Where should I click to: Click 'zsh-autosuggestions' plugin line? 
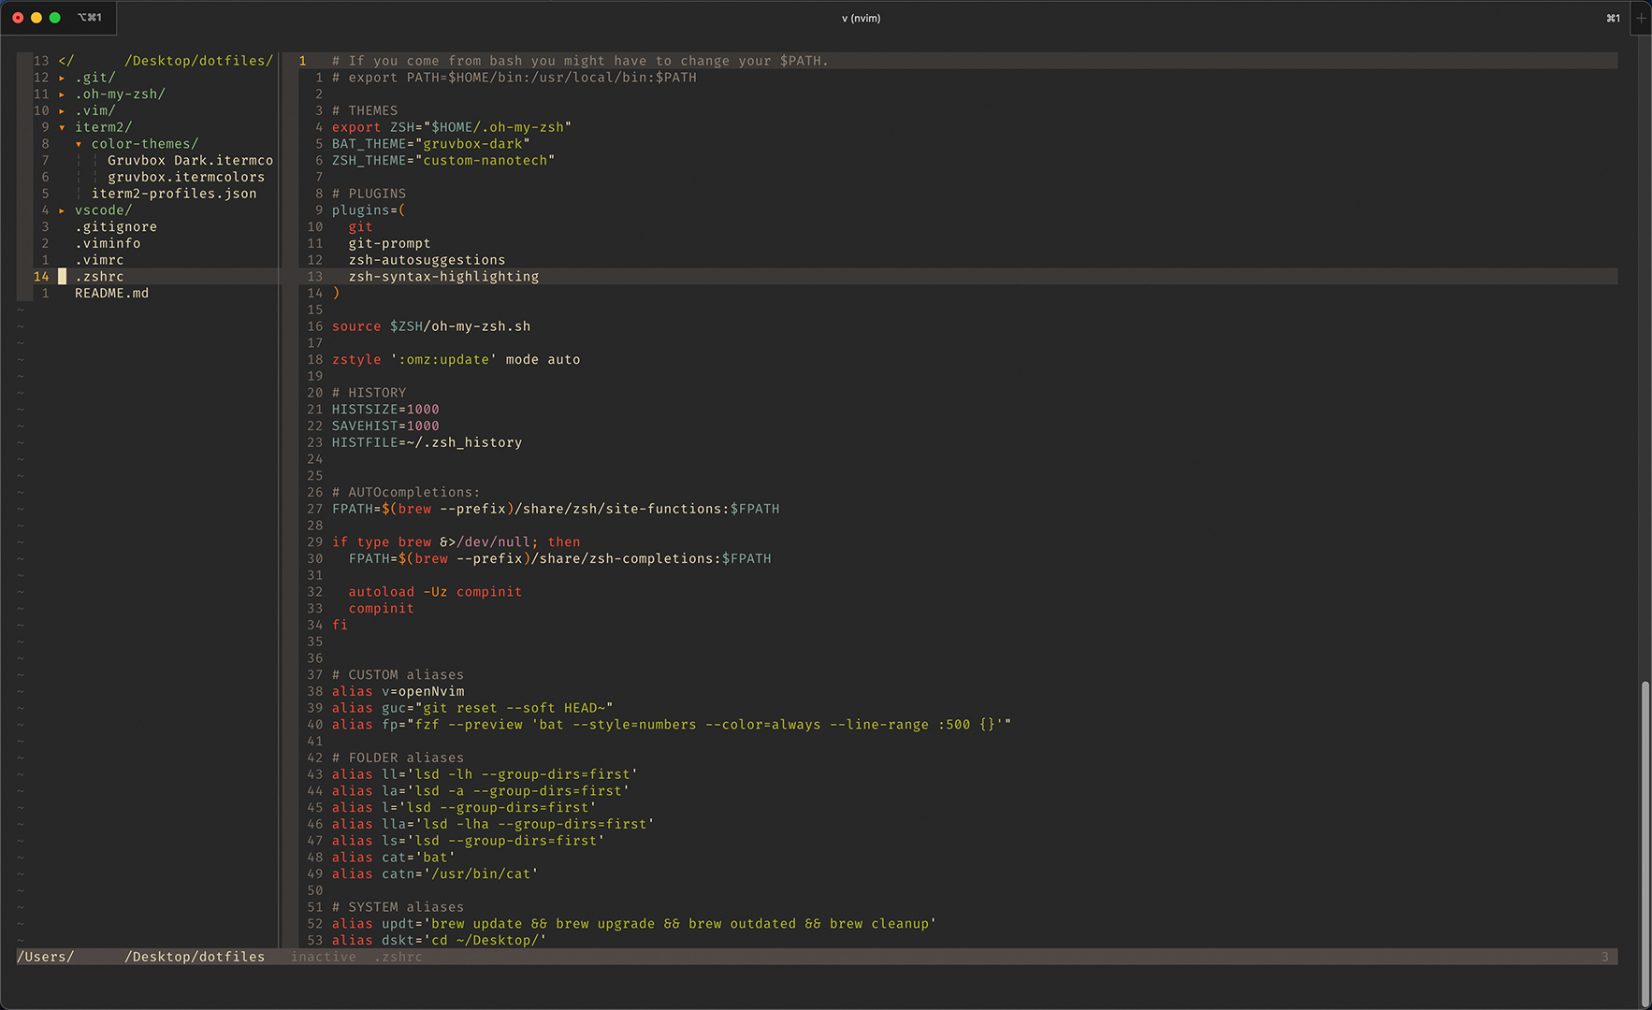click(427, 260)
